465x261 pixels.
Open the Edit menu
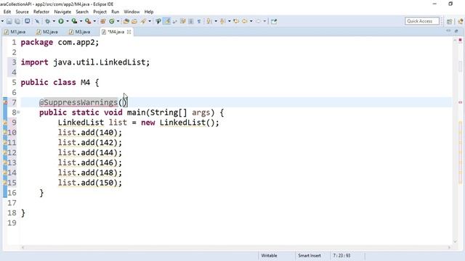(7, 12)
